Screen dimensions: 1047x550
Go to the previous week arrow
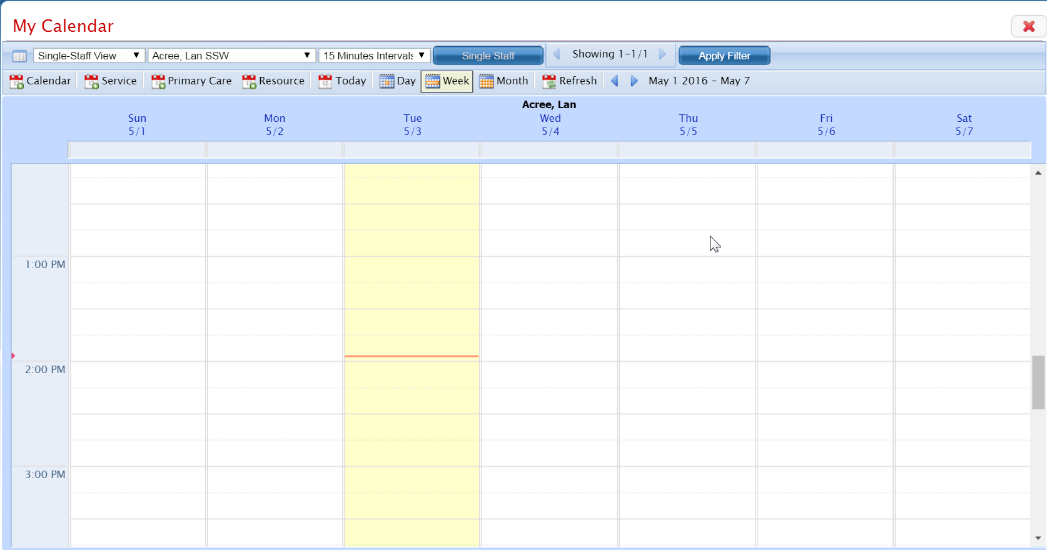click(615, 81)
